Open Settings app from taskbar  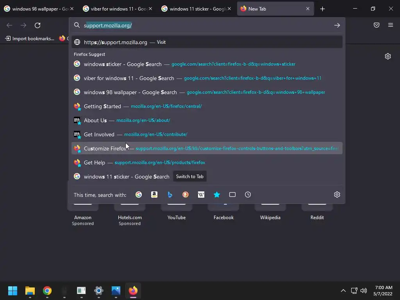[99, 291]
